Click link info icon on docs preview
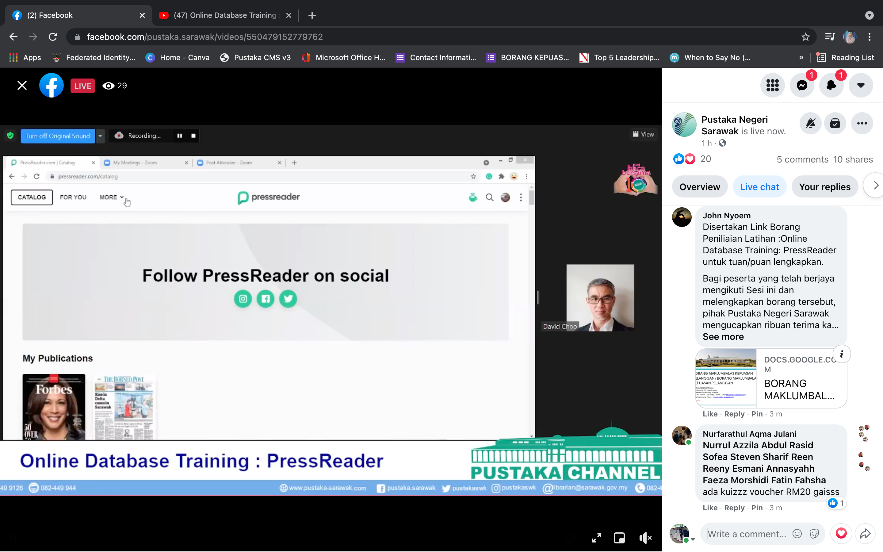Screen dimensions: 883x552 coord(841,354)
